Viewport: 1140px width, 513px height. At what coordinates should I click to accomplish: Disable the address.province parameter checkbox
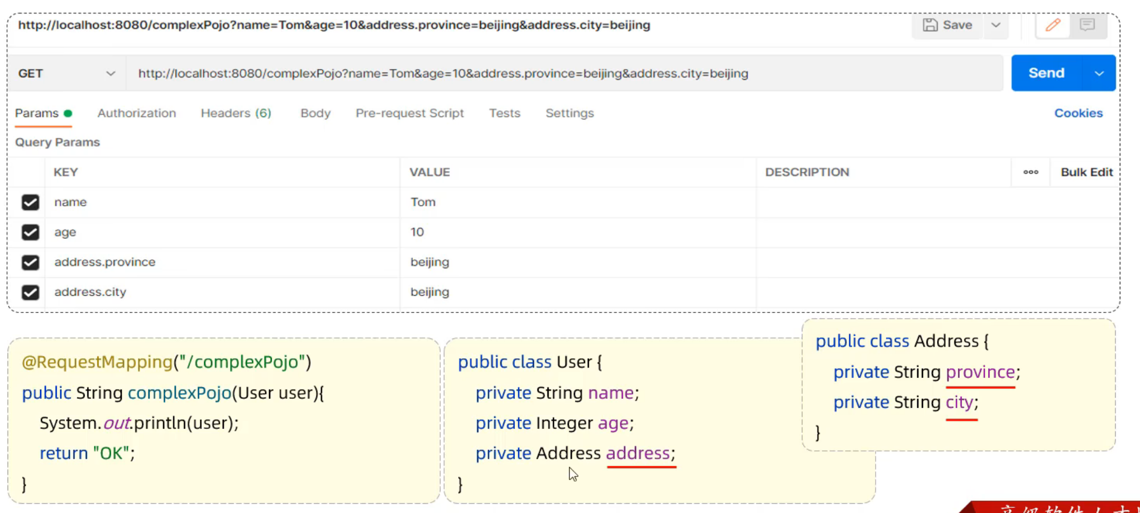(30, 263)
